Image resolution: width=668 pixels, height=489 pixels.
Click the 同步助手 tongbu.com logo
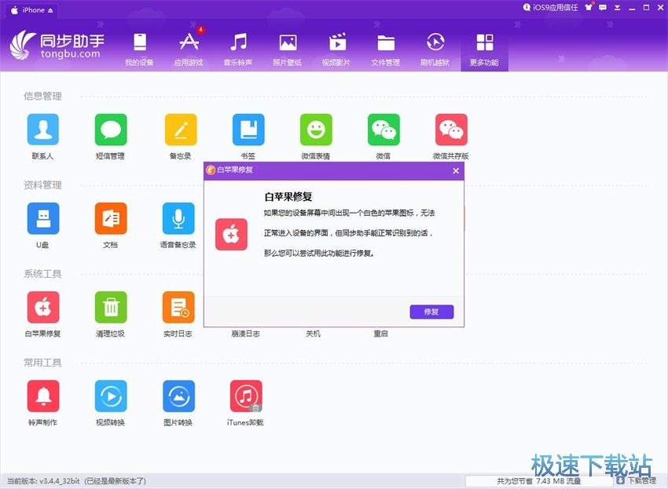pyautogui.click(x=57, y=45)
